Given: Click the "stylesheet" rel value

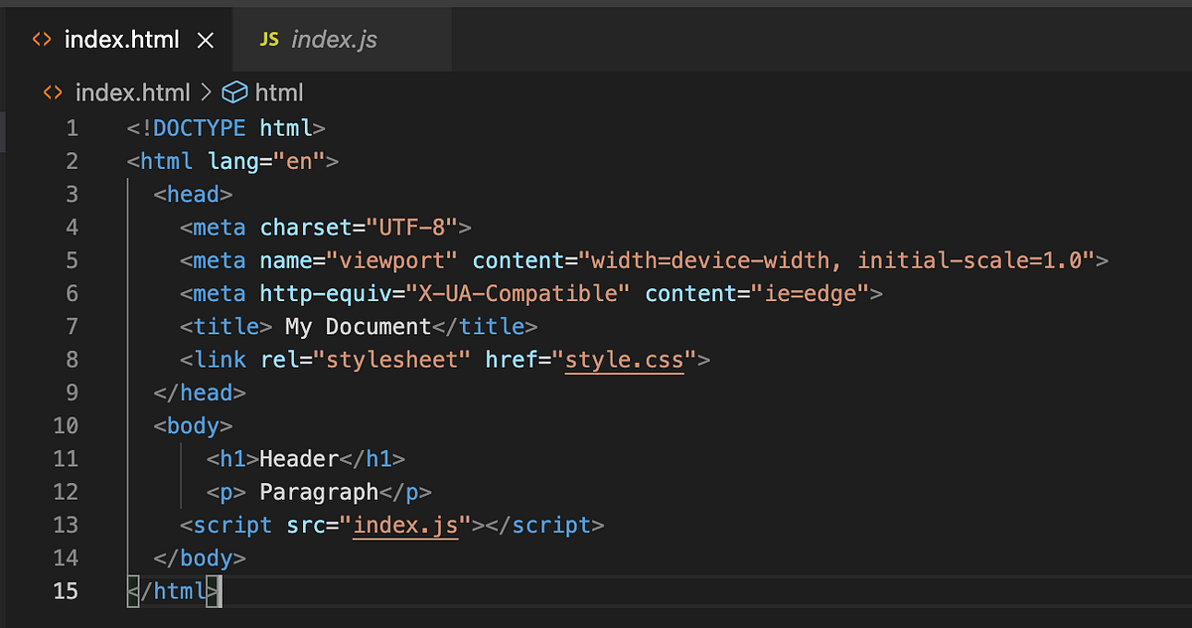Looking at the screenshot, I should [392, 360].
